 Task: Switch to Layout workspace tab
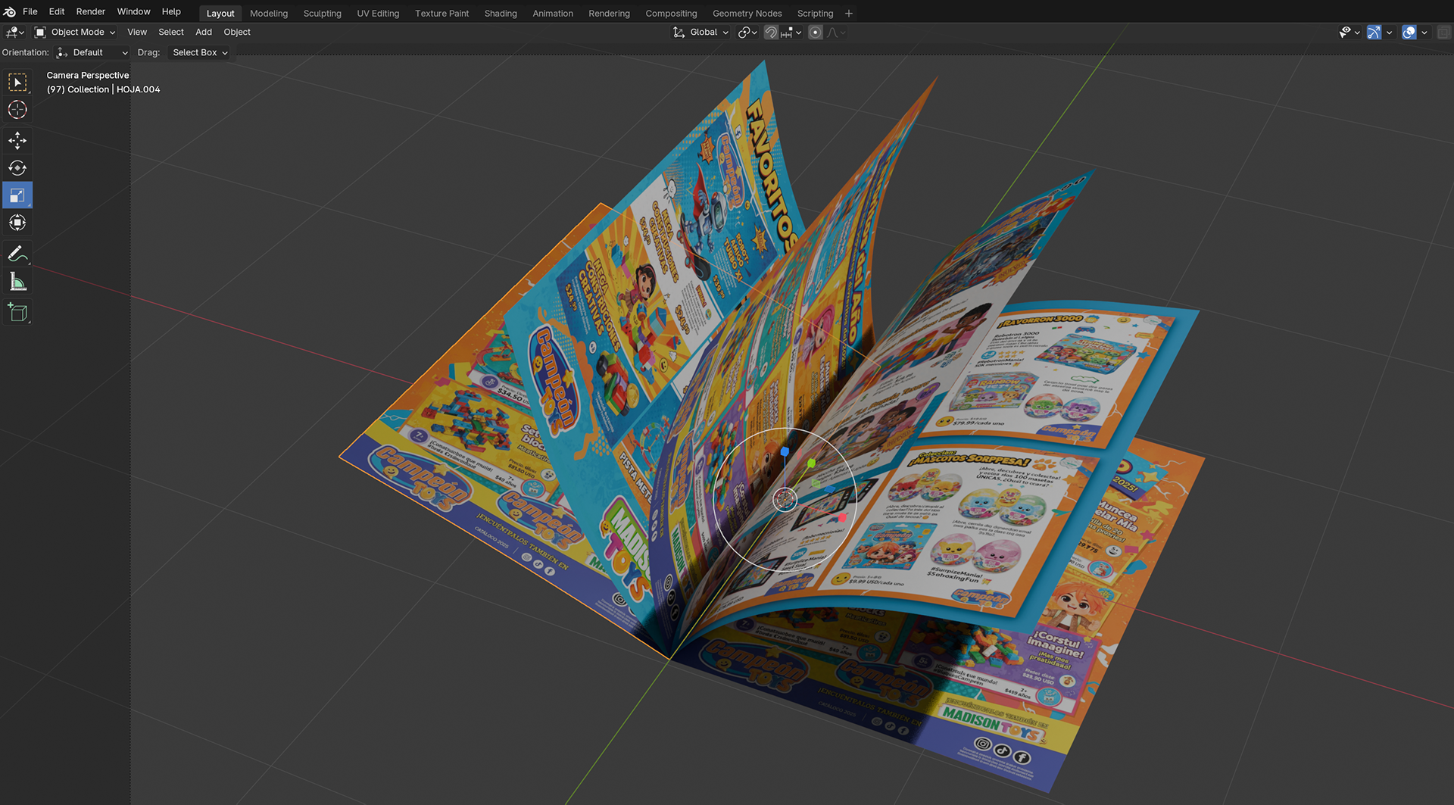click(x=220, y=14)
